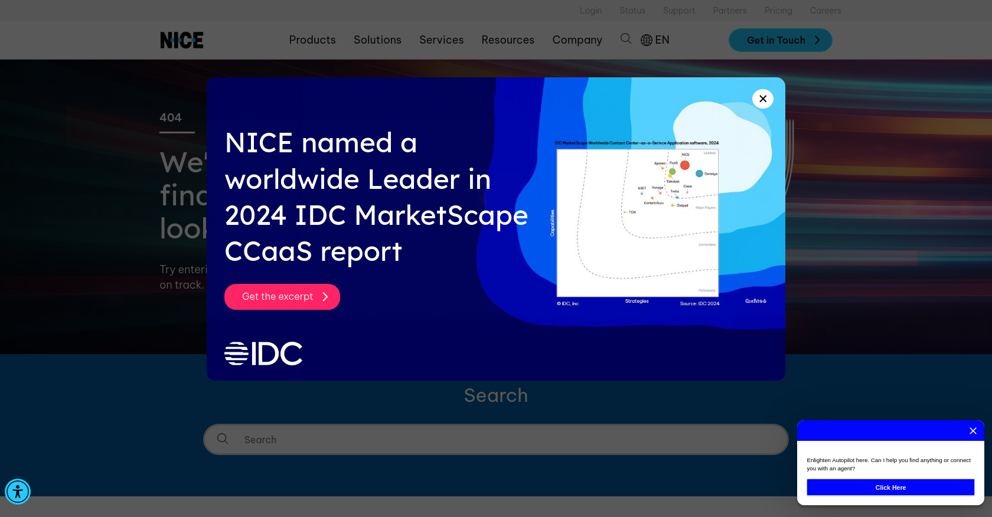Close the Enlighten Autopilot chat window
The image size is (992, 517).
click(973, 431)
